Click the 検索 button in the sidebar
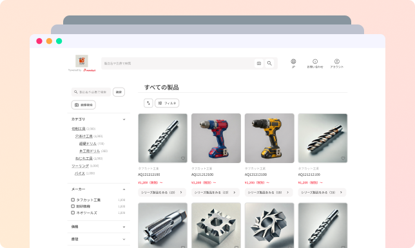The height and width of the screenshot is (248, 415). [119, 92]
